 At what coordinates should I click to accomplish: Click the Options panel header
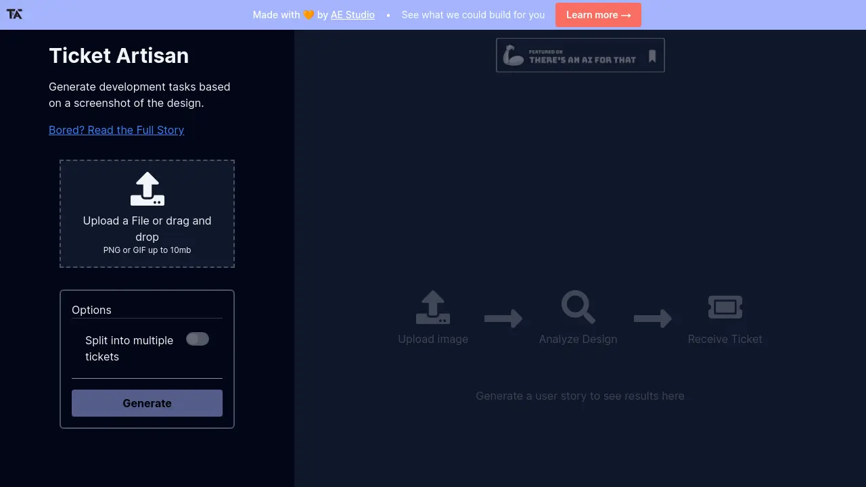click(x=91, y=310)
